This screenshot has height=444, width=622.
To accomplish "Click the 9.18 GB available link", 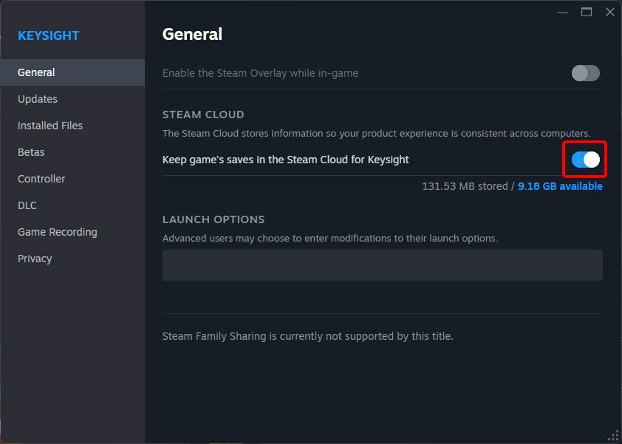I will pos(560,186).
